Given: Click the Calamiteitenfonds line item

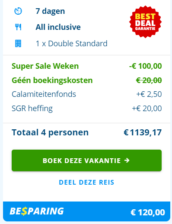Looking at the screenshot, I should [x=86, y=94].
